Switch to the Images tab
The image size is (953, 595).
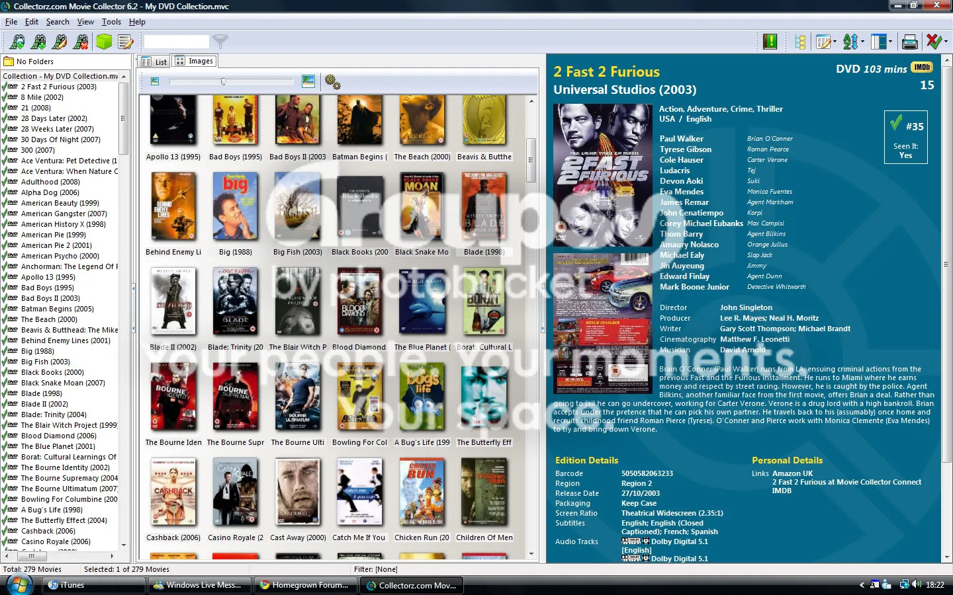click(195, 61)
